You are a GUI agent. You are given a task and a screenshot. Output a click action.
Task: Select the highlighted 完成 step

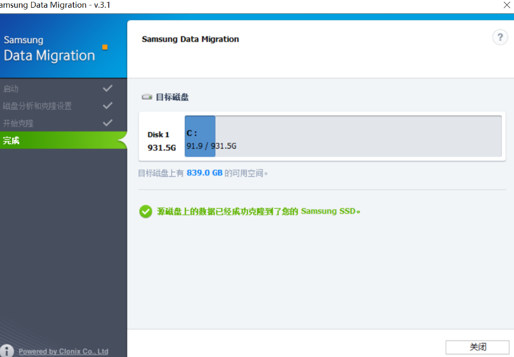pos(64,140)
